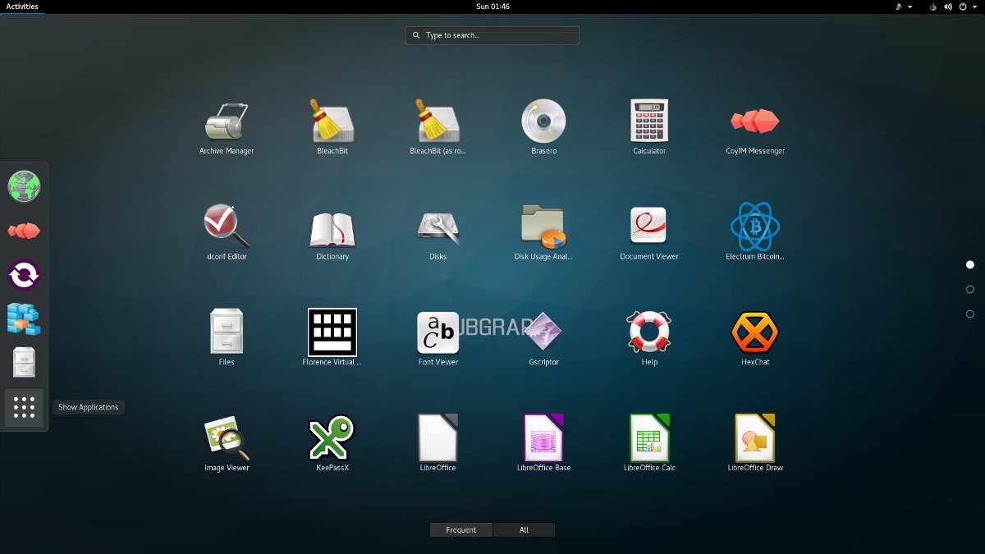
Task: Click the Show Applications grid button
Action: click(x=24, y=407)
